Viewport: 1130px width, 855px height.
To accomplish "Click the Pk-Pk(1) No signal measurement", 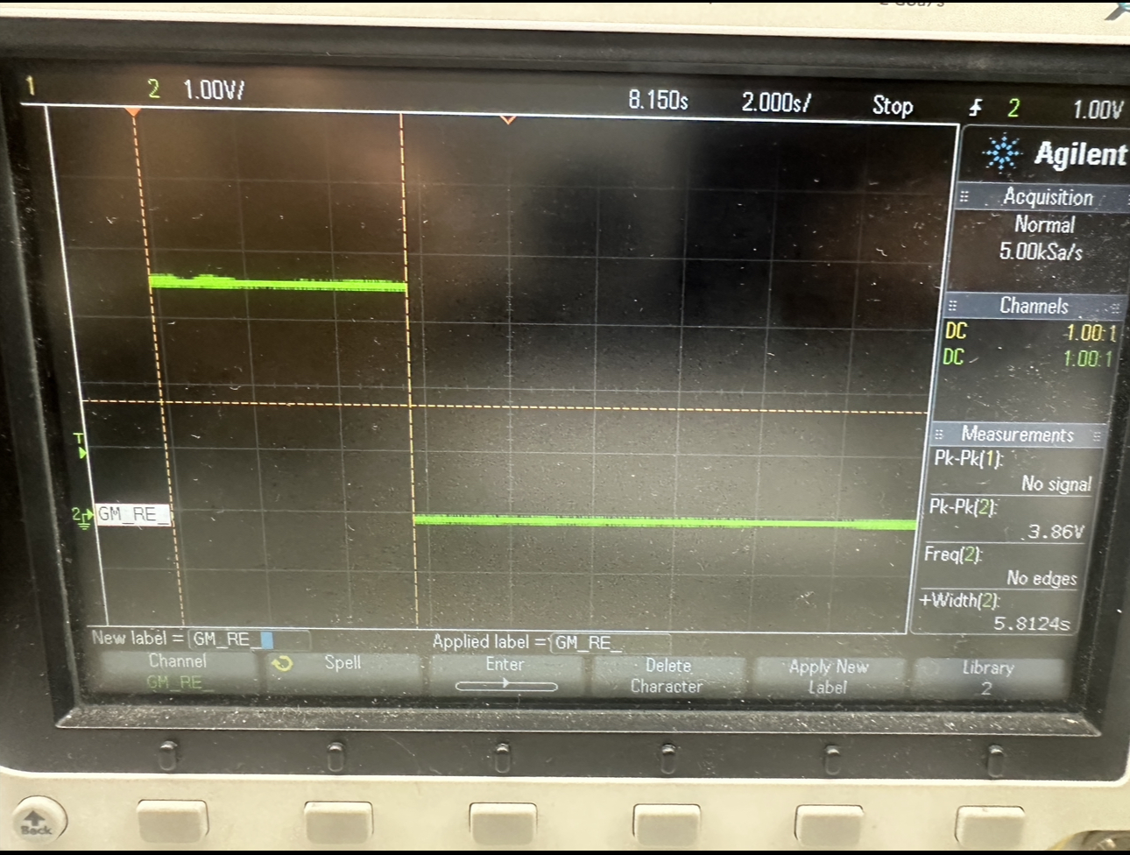I will (1013, 471).
